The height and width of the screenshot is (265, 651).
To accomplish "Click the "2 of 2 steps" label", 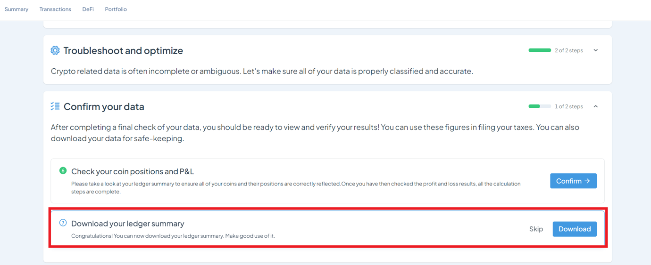I will (x=569, y=50).
